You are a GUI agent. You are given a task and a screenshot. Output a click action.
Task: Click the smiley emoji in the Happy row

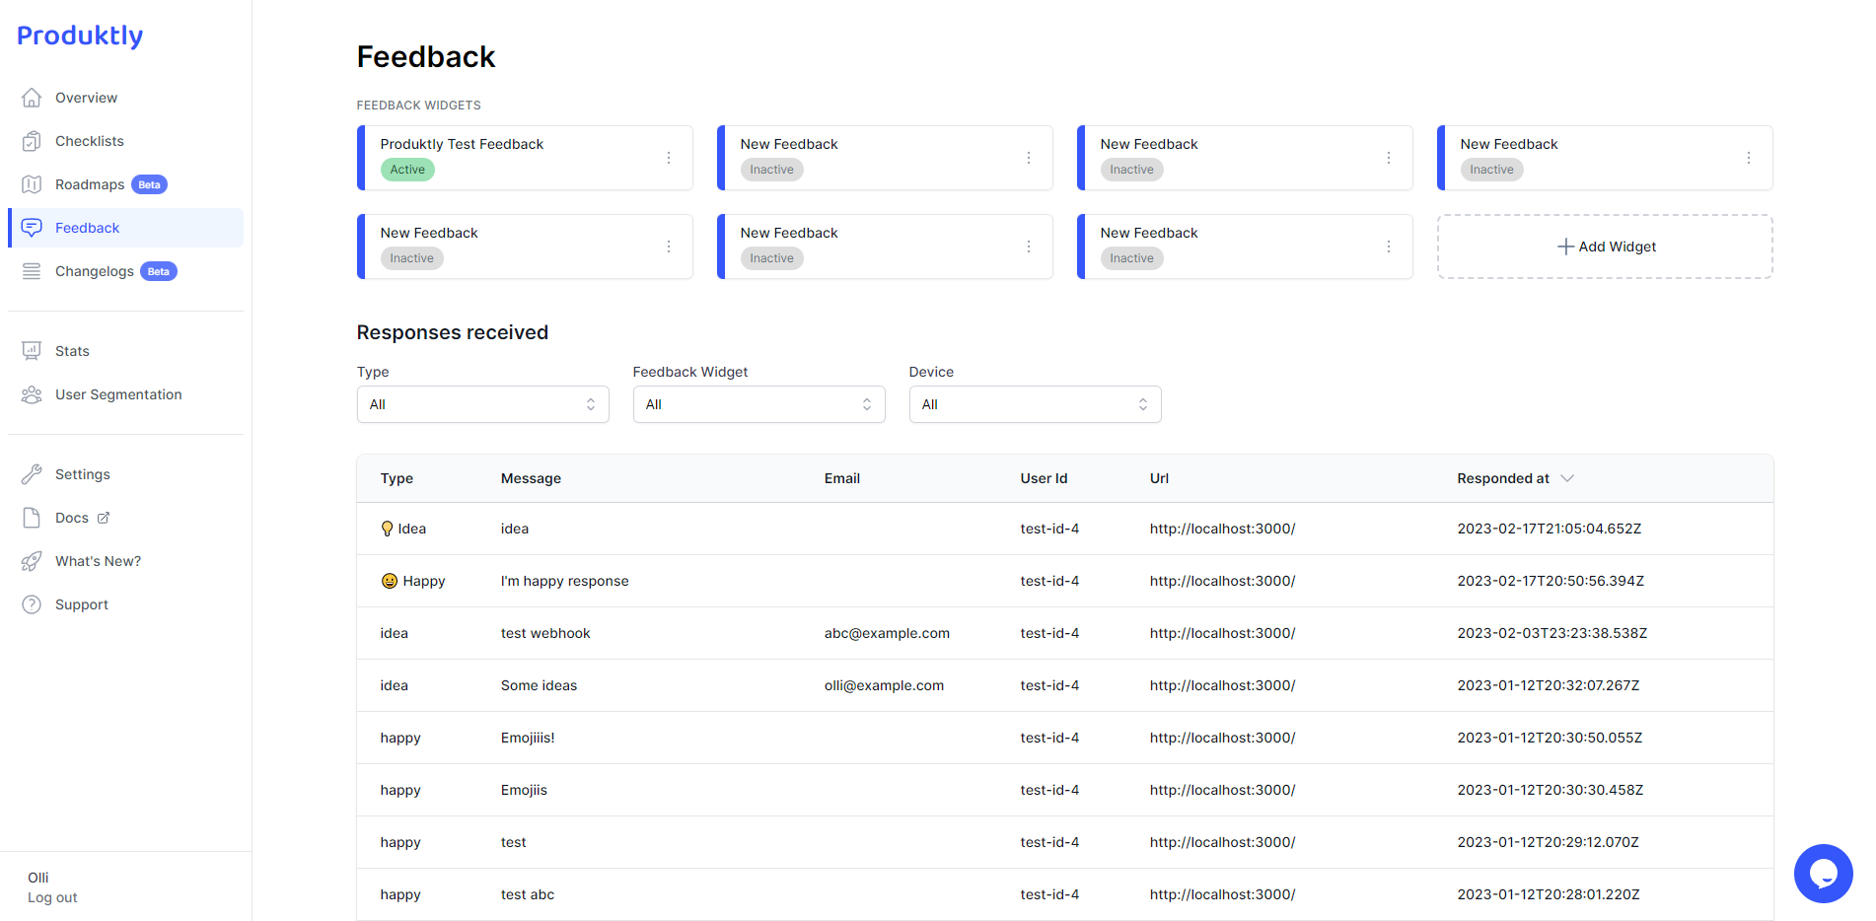tap(390, 581)
